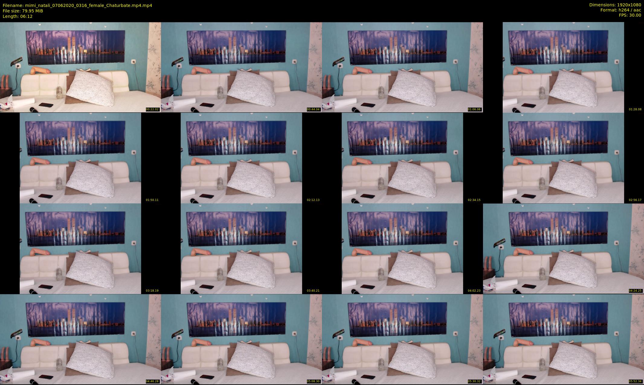Select the 02:34.15 timestamp label
644x385 pixels.
pyautogui.click(x=474, y=200)
